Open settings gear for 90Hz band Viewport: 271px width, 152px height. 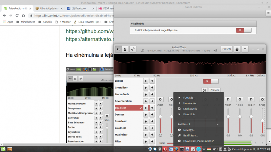pyautogui.click(x=228, y=99)
